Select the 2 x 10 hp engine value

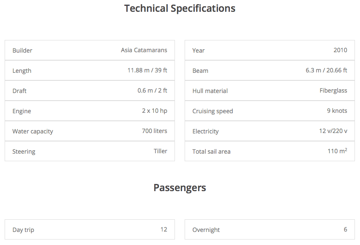coord(154,111)
